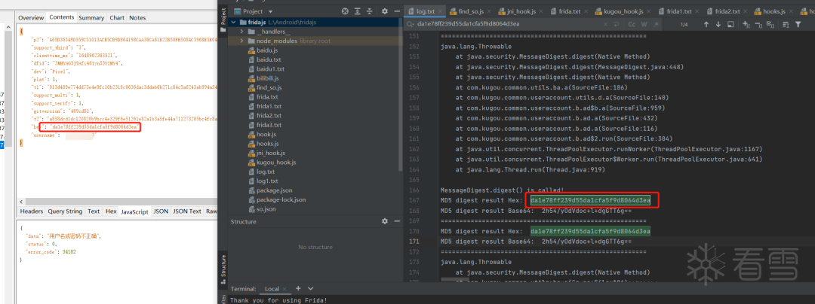Open the Project view dropdown
The height and width of the screenshot is (304, 815).
[x=256, y=11]
